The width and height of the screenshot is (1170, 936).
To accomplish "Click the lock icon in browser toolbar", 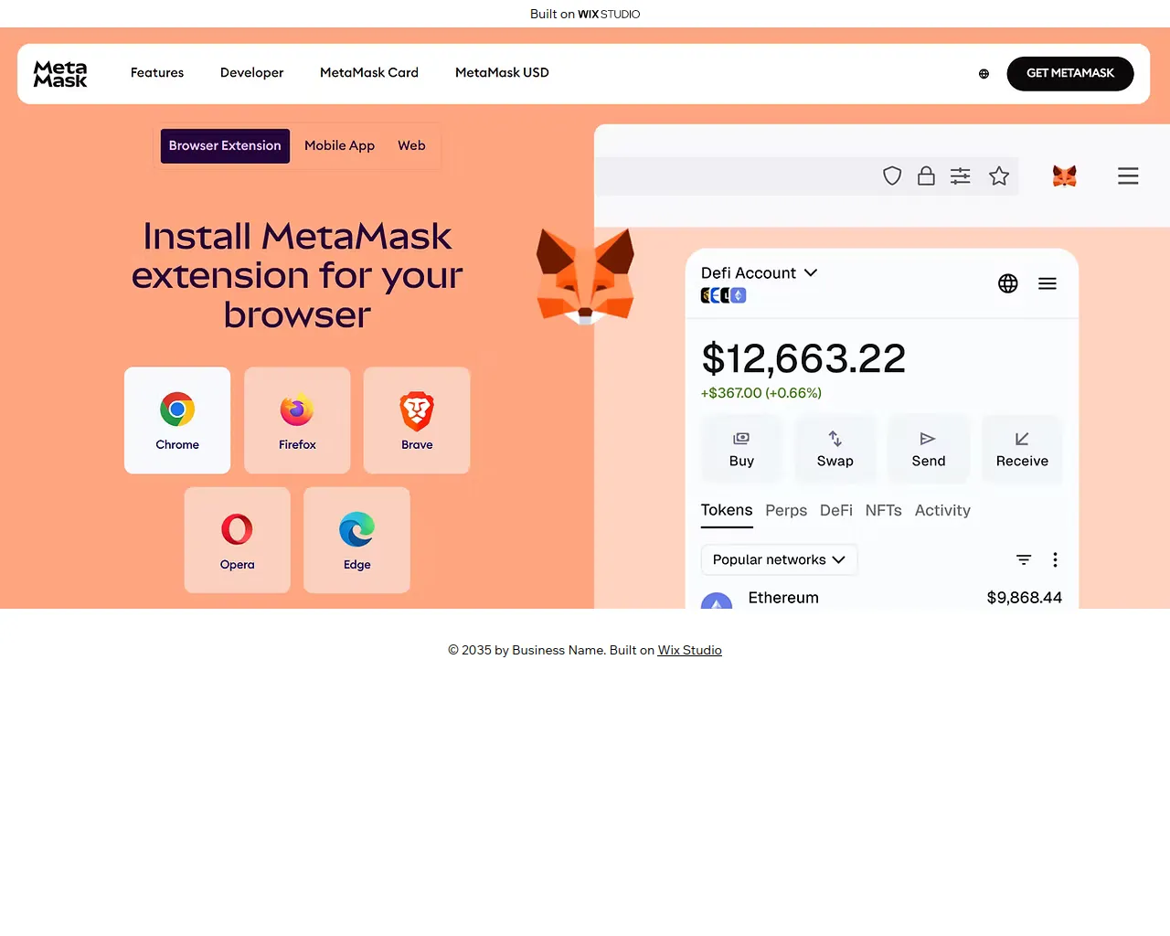I will coord(926,175).
